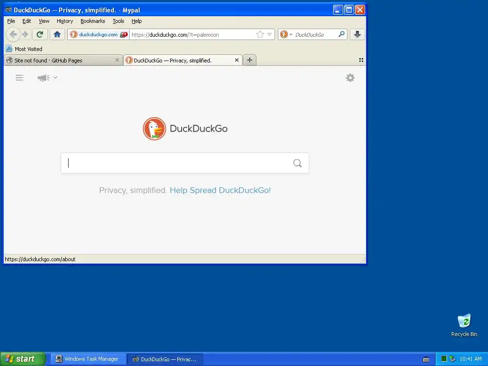
Task: Open the Edit menu
Action: pos(27,21)
